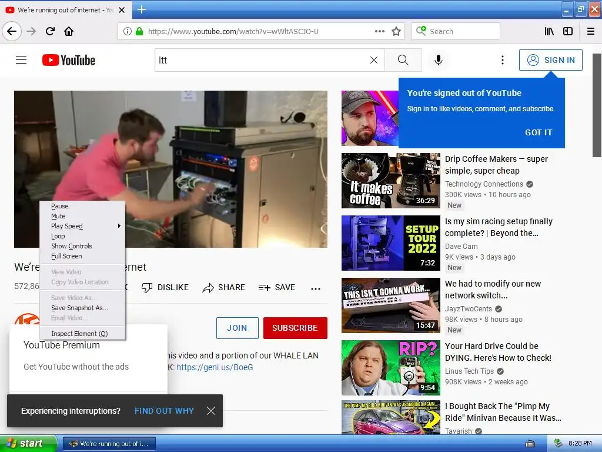602x452 pixels.
Task: Enable Loop in the context menu
Action: [x=82, y=236]
